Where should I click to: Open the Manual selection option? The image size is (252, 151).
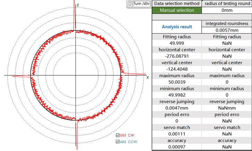click(x=177, y=10)
